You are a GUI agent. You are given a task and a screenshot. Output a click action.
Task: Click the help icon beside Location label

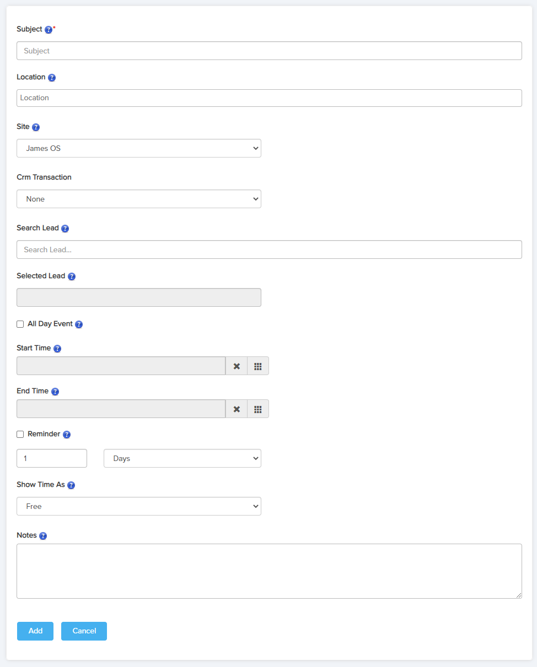pos(52,78)
